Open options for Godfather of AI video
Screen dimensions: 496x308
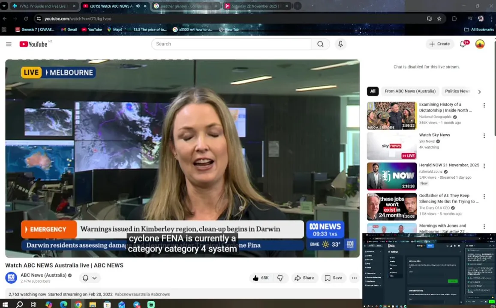pos(484,196)
